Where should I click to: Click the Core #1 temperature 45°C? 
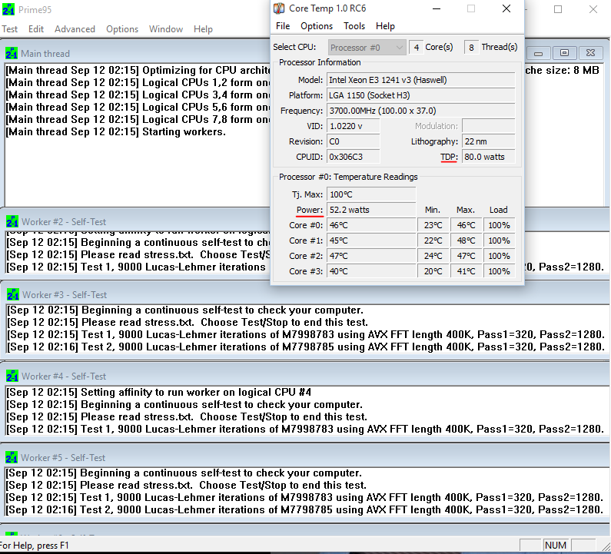(371, 241)
